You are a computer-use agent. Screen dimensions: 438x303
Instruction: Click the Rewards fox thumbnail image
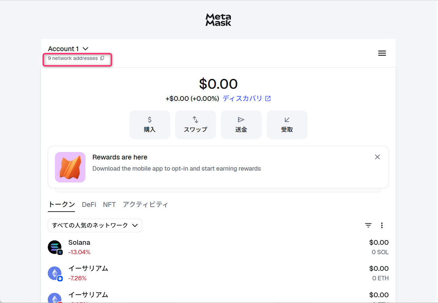pyautogui.click(x=70, y=167)
